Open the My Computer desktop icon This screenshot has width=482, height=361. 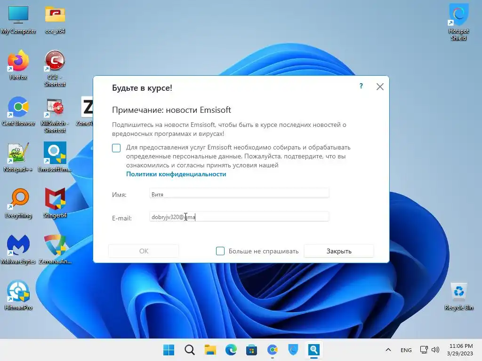tap(18, 19)
